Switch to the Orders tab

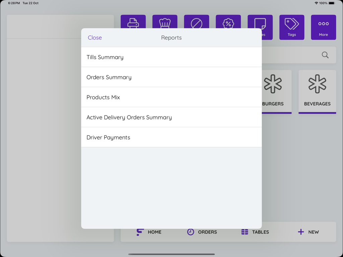pos(202,232)
